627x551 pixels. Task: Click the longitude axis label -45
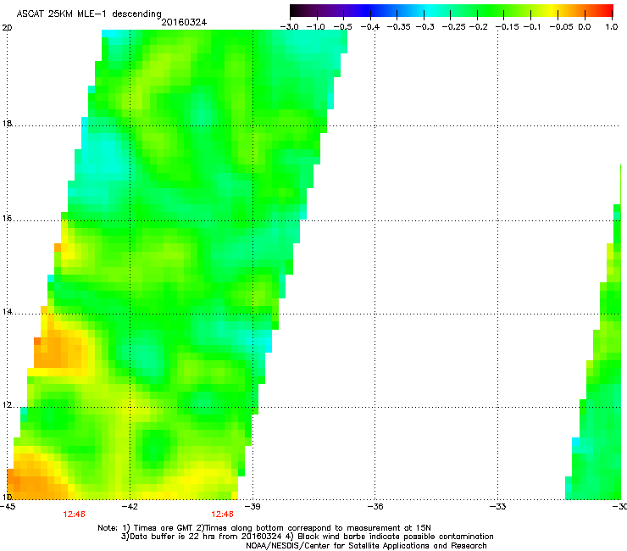(7, 507)
